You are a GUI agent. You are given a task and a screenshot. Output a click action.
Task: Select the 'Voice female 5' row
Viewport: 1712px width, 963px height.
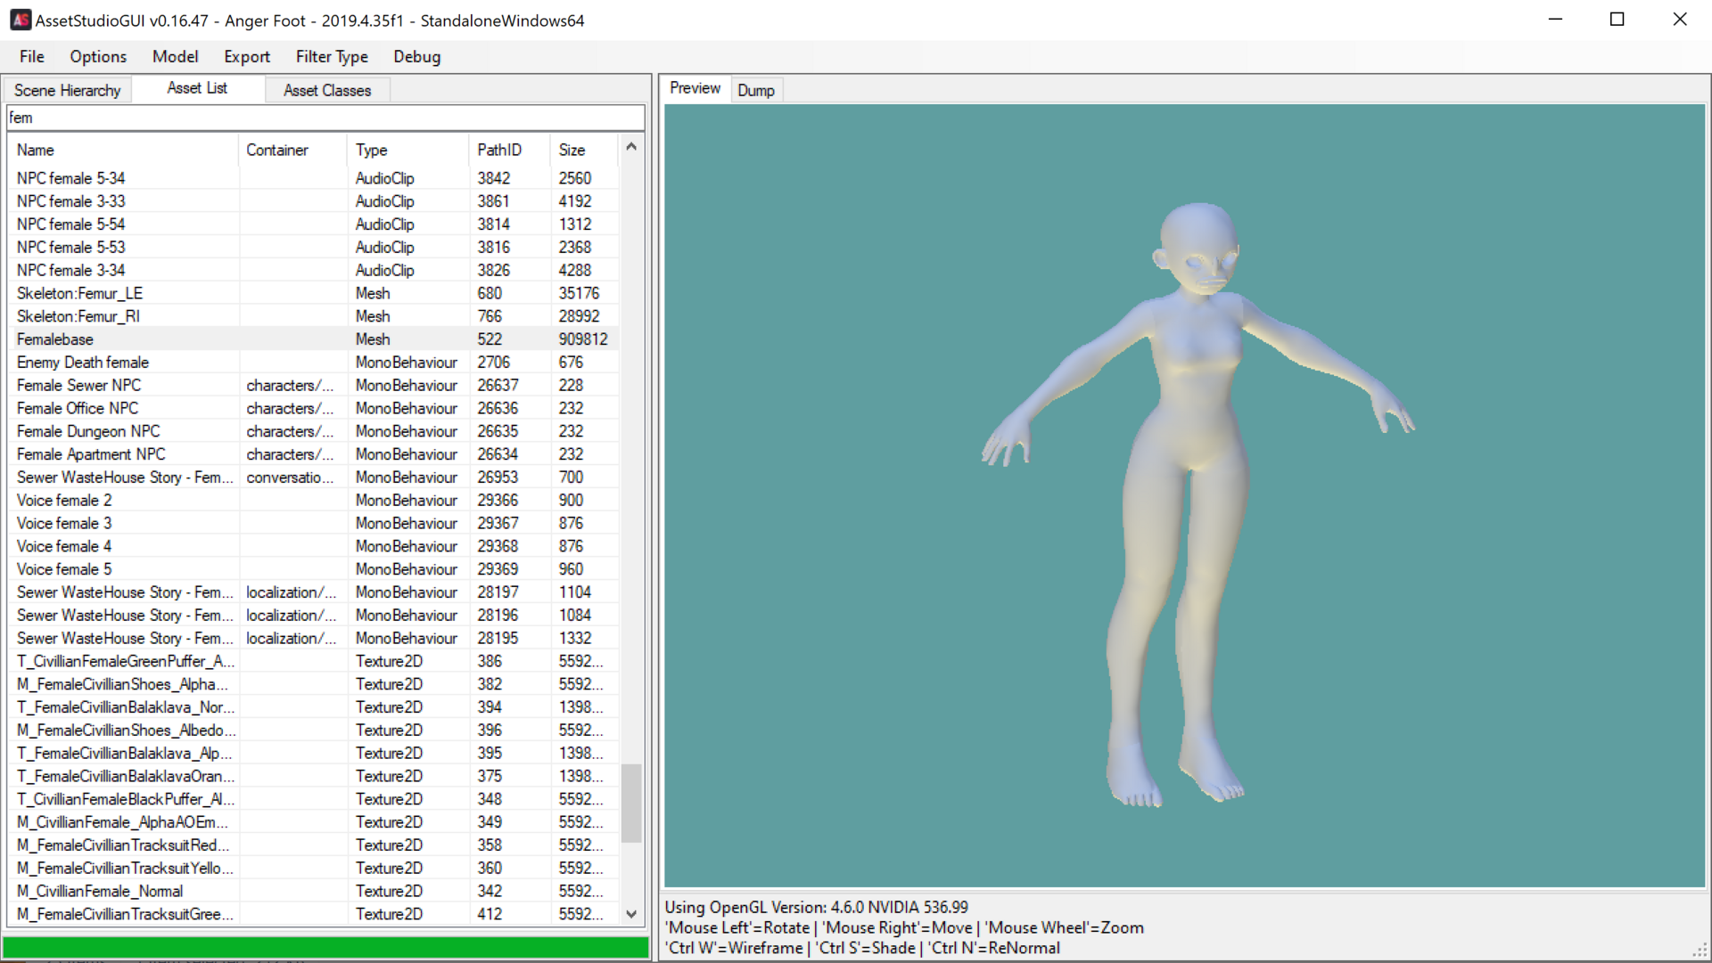(x=313, y=569)
